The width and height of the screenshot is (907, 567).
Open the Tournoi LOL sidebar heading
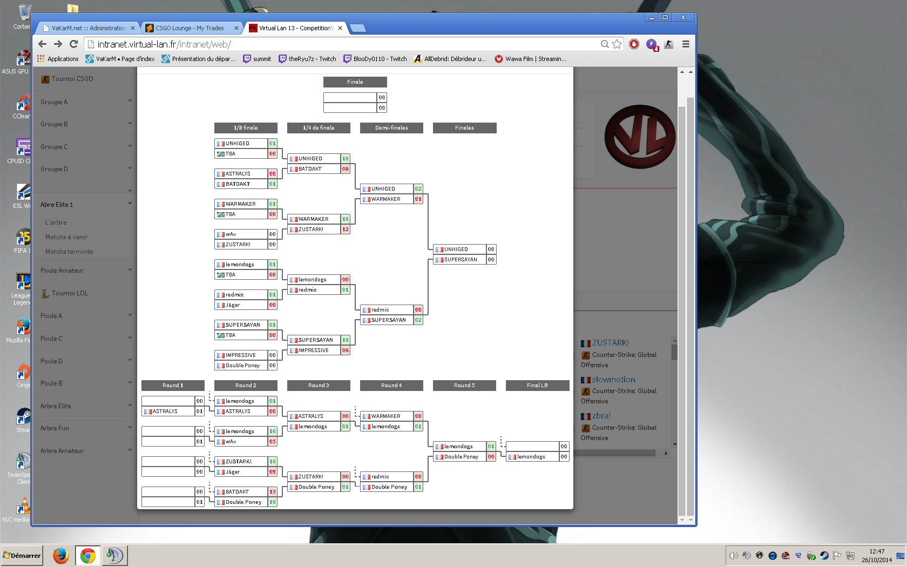(x=65, y=293)
